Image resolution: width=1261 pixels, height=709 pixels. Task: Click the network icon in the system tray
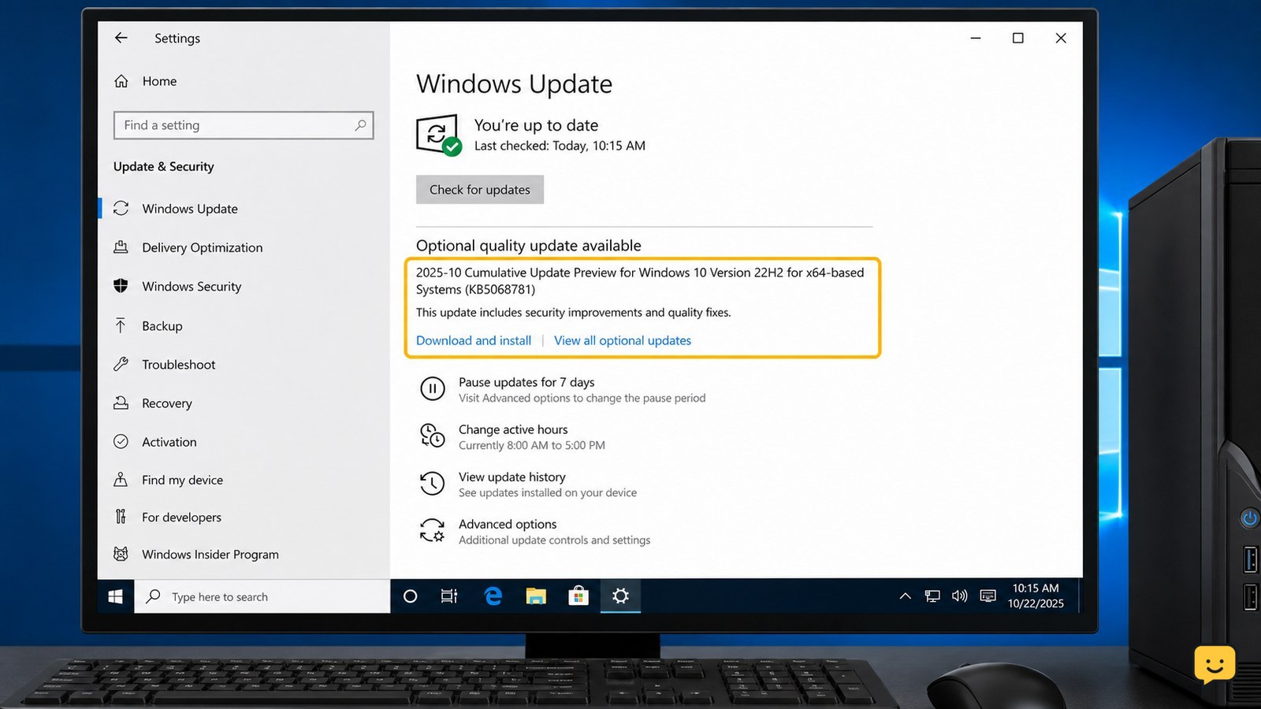click(x=932, y=596)
